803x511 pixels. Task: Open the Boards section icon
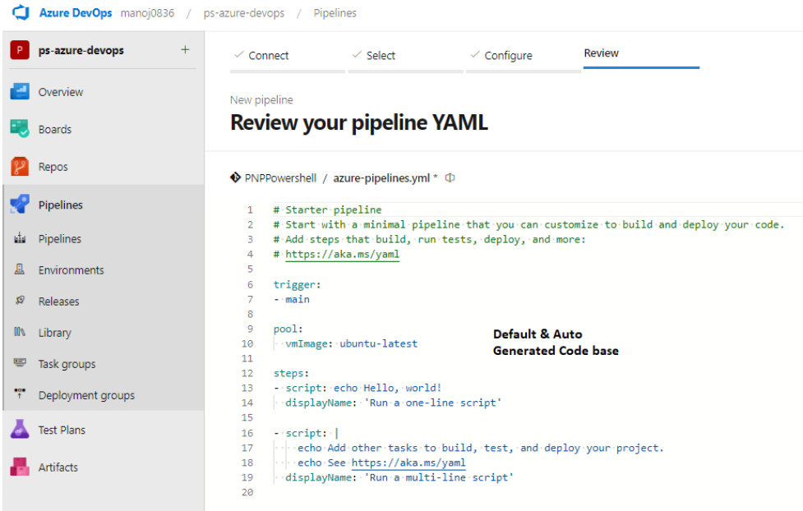pyautogui.click(x=20, y=129)
